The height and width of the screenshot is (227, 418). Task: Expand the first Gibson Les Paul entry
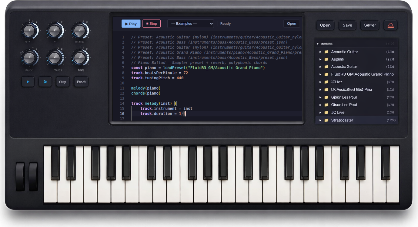tap(320, 97)
